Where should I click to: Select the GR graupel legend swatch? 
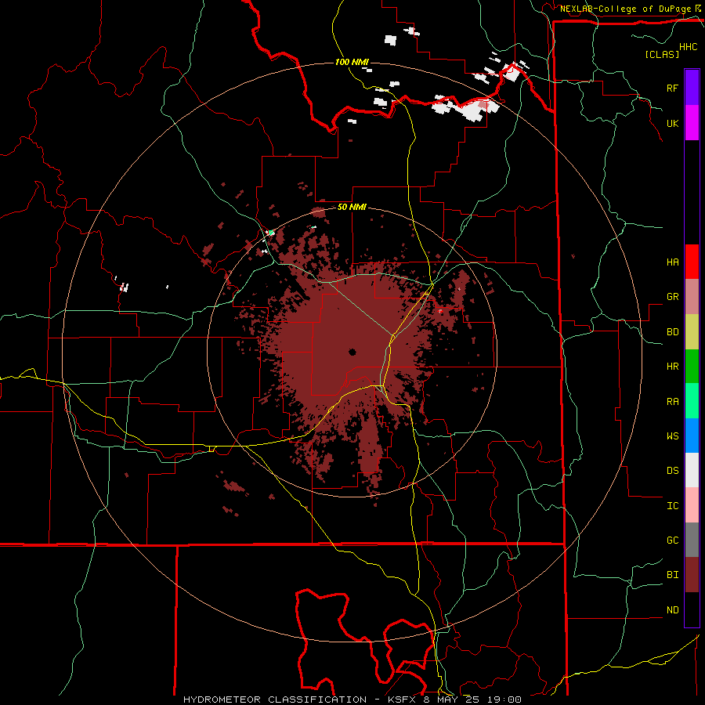click(x=692, y=297)
